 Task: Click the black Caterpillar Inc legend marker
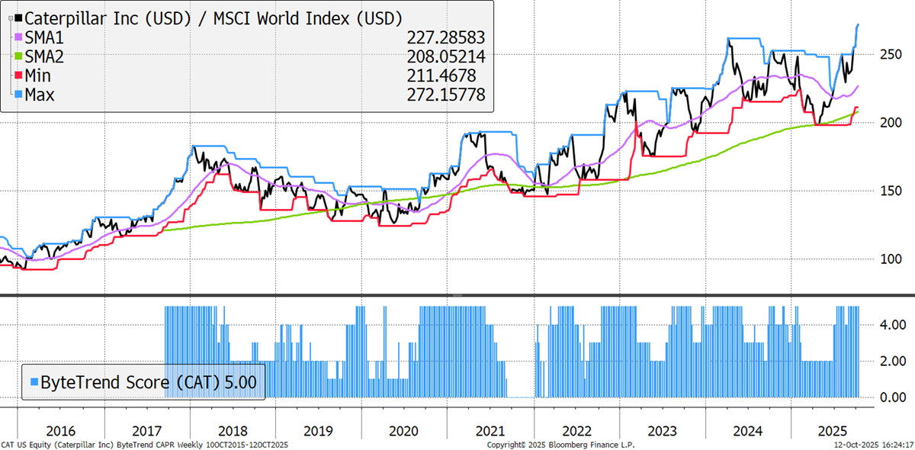18,18
